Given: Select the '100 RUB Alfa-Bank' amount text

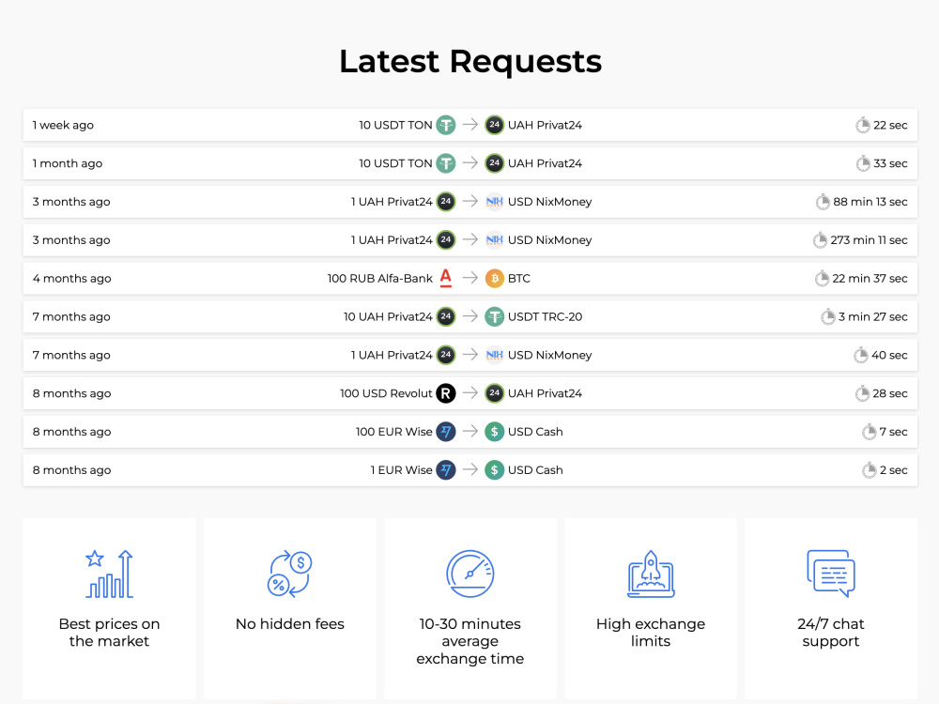Looking at the screenshot, I should tap(379, 279).
